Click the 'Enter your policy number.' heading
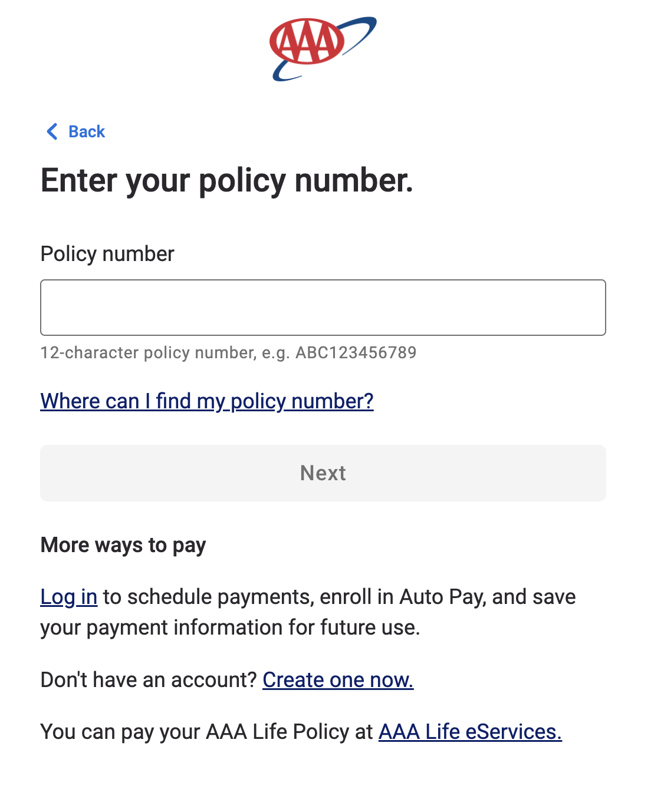This screenshot has height=799, width=664. point(227,180)
